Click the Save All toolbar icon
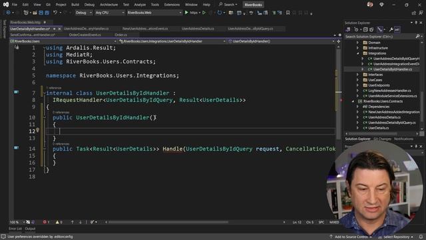The width and height of the screenshot is (426, 240). click(x=47, y=13)
